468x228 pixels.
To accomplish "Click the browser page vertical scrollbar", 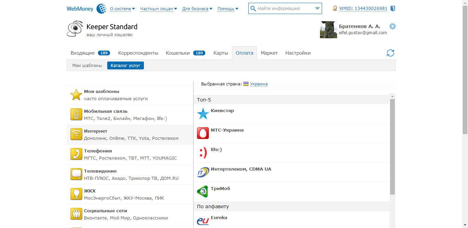I will (x=465, y=69).
